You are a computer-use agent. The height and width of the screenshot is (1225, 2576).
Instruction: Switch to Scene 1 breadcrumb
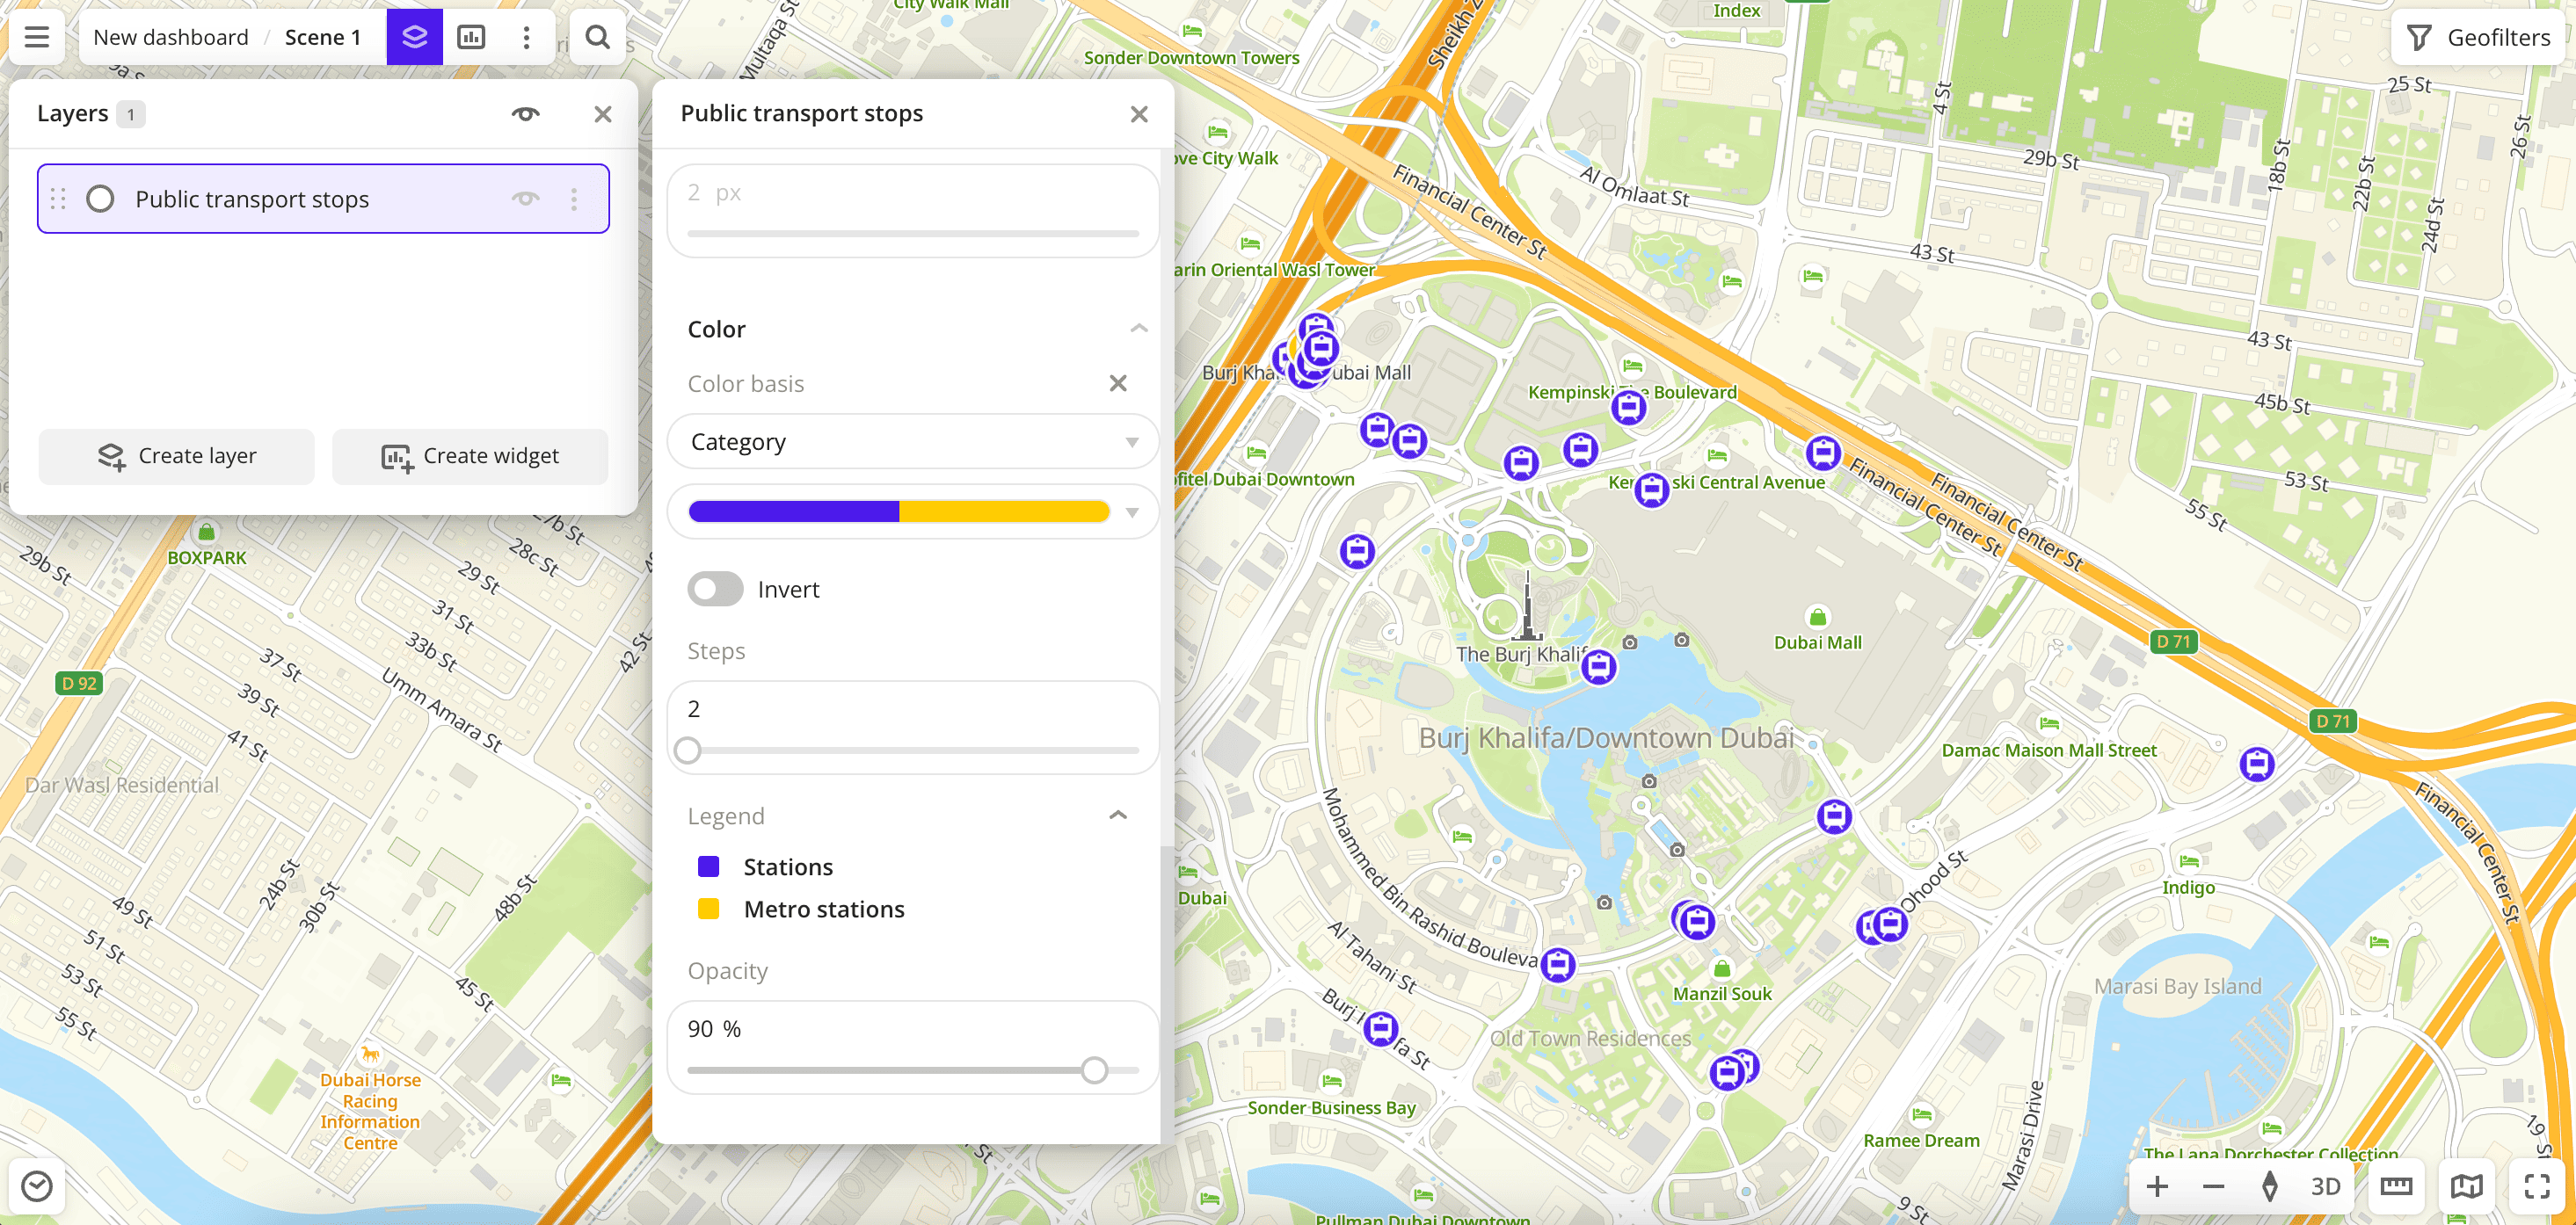pyautogui.click(x=322, y=37)
